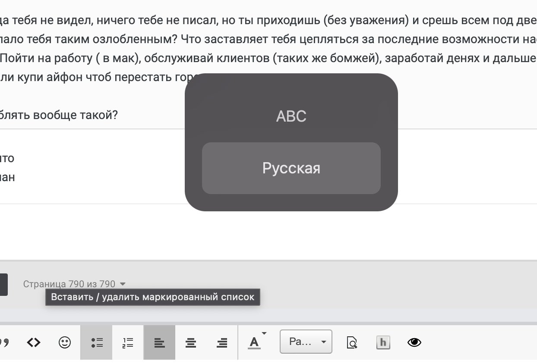Select the 'Русская' input source
Screen dimensions: 537x364
click(x=291, y=168)
